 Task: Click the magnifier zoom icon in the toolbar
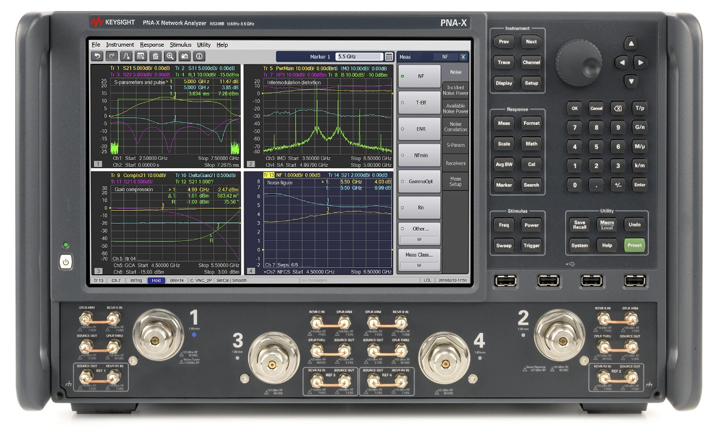click(170, 56)
